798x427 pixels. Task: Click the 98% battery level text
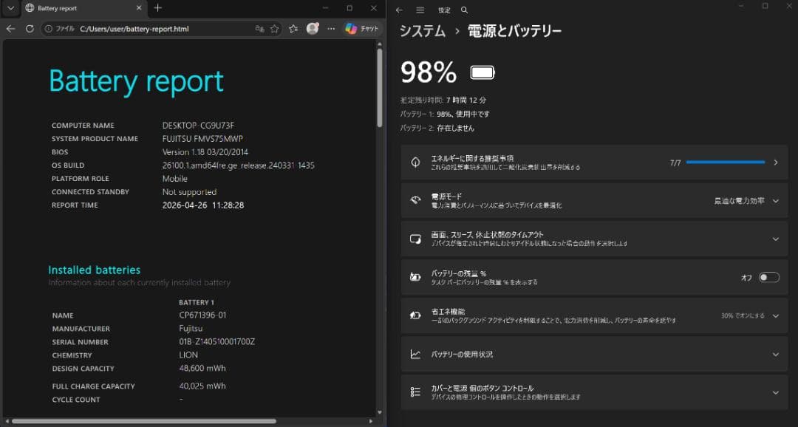click(x=429, y=72)
